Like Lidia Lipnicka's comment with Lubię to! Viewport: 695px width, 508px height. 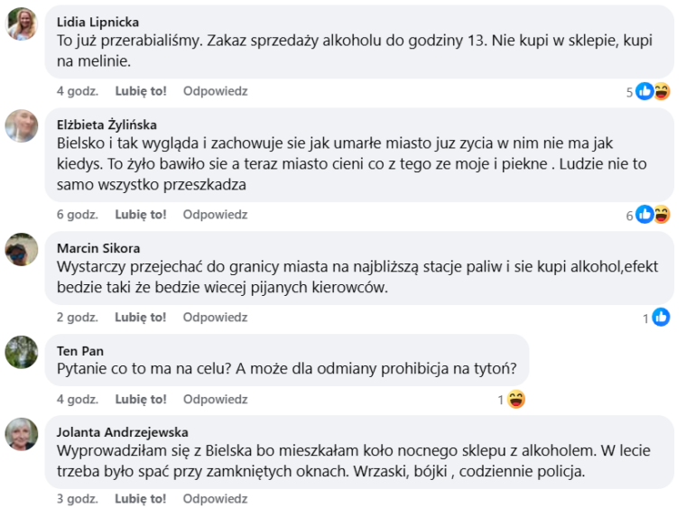(141, 91)
